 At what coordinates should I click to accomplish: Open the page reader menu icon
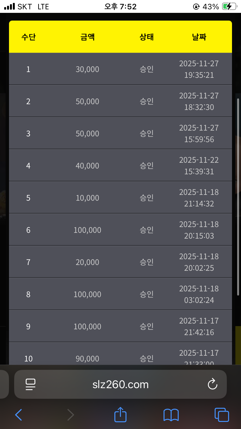(31, 384)
